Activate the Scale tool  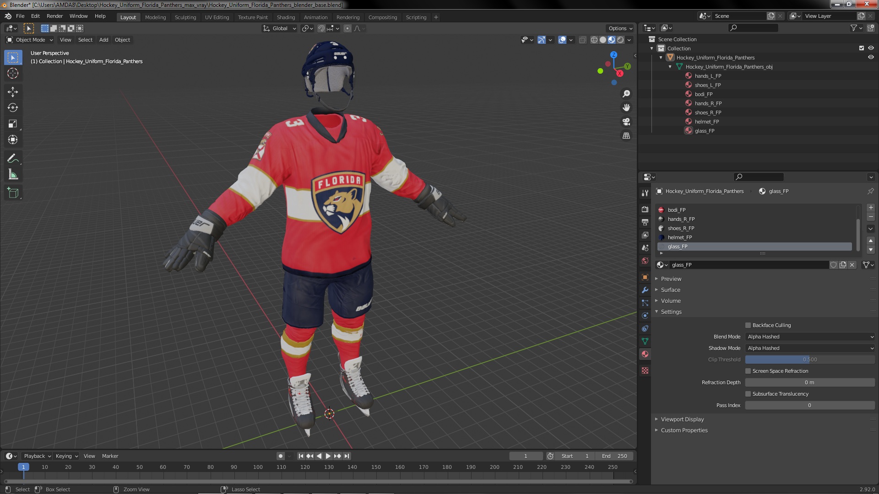click(x=13, y=124)
